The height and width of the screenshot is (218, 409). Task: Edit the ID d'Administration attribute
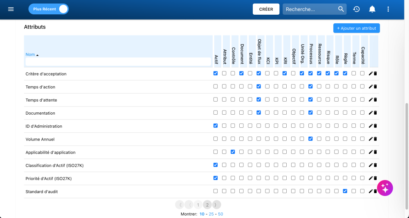click(x=371, y=126)
